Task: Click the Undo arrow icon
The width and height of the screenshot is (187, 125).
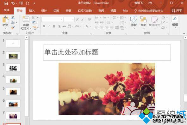Action: pos(13,3)
